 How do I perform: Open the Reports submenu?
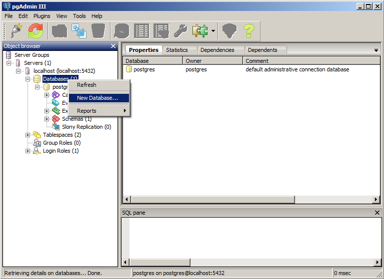point(99,111)
